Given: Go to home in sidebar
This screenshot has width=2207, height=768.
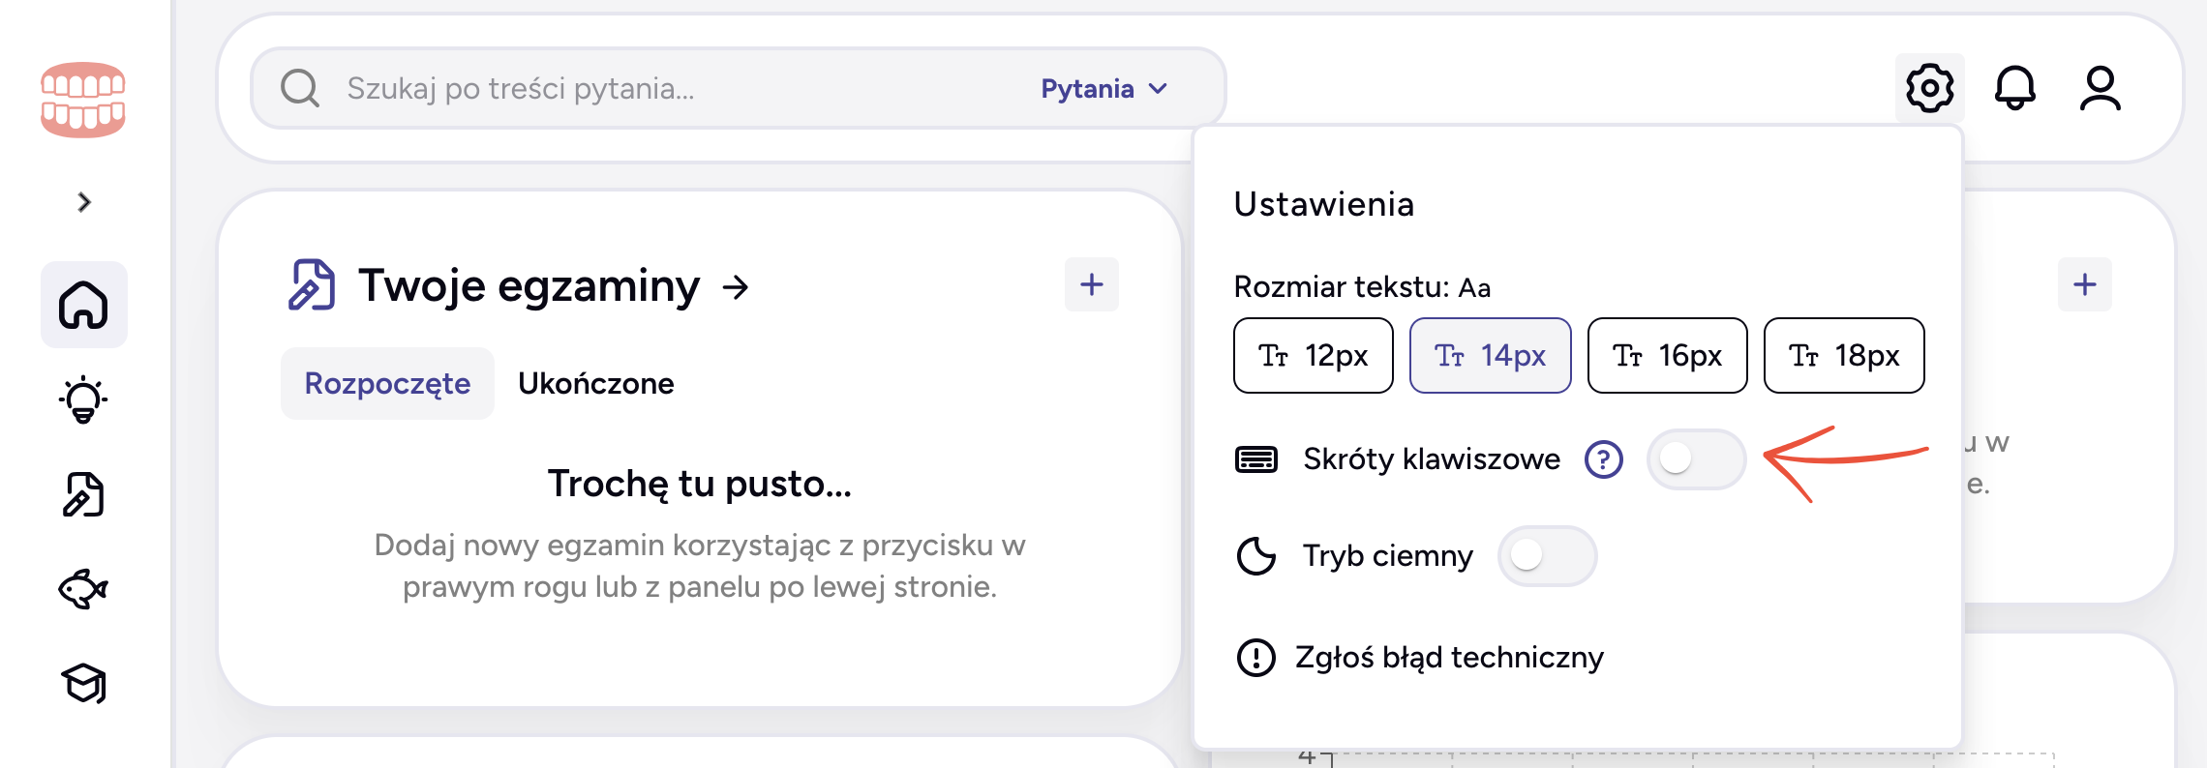Looking at the screenshot, I should point(83,305).
